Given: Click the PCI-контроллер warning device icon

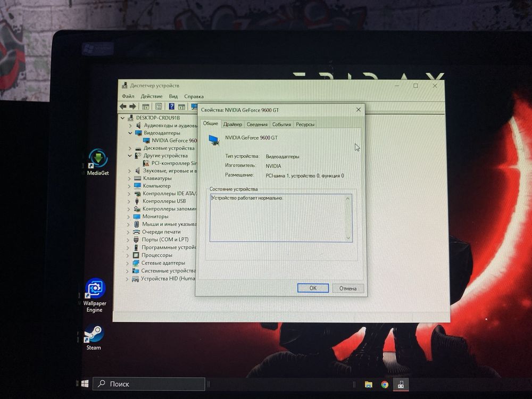Looking at the screenshot, I should [146, 163].
